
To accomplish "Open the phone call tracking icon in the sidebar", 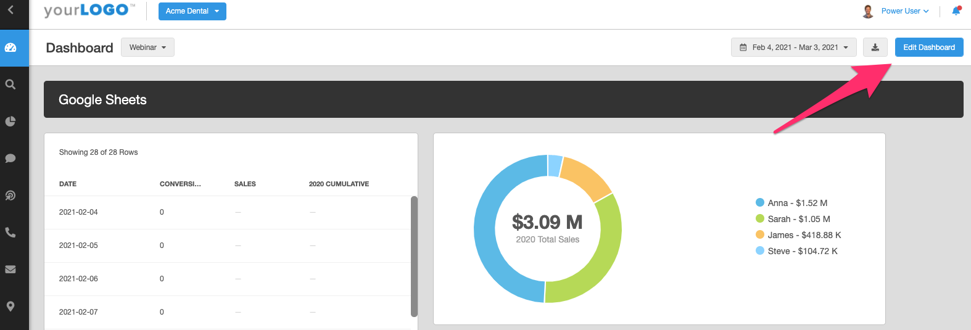I will click(10, 233).
